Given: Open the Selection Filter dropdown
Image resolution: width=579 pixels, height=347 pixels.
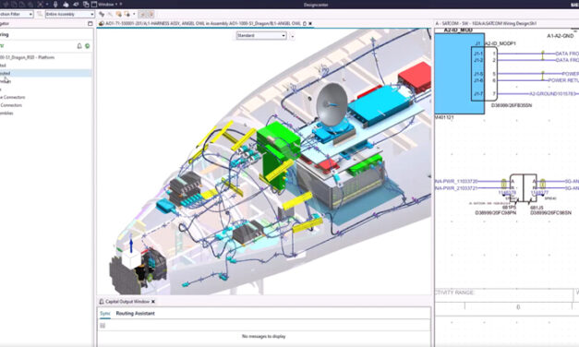Looking at the screenshot, I should (17, 14).
